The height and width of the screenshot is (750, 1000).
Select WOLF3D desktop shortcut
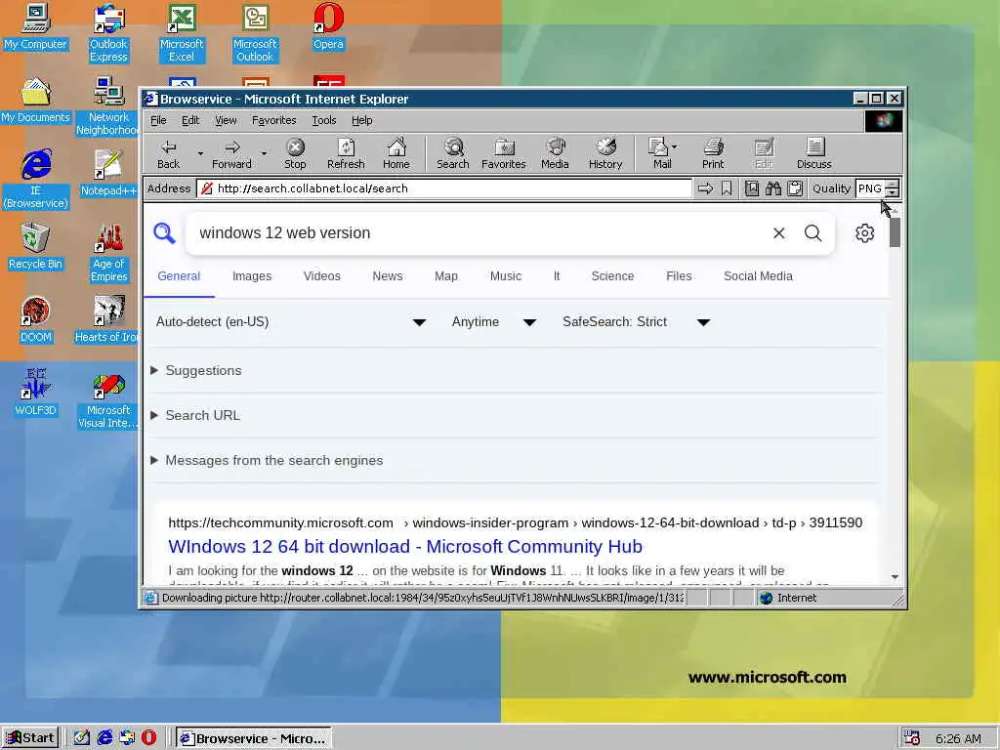point(36,393)
